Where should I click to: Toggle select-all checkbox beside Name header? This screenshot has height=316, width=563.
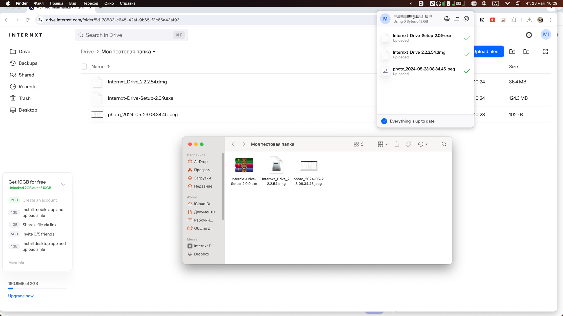(x=84, y=67)
